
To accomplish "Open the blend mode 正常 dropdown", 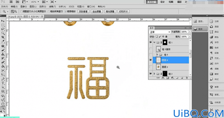I will [160, 32].
